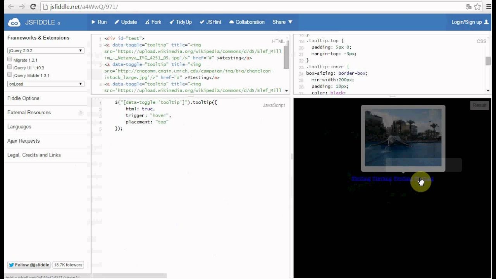Click the tooltip image of the pool
Image resolution: width=496 pixels, height=279 pixels.
(403, 138)
